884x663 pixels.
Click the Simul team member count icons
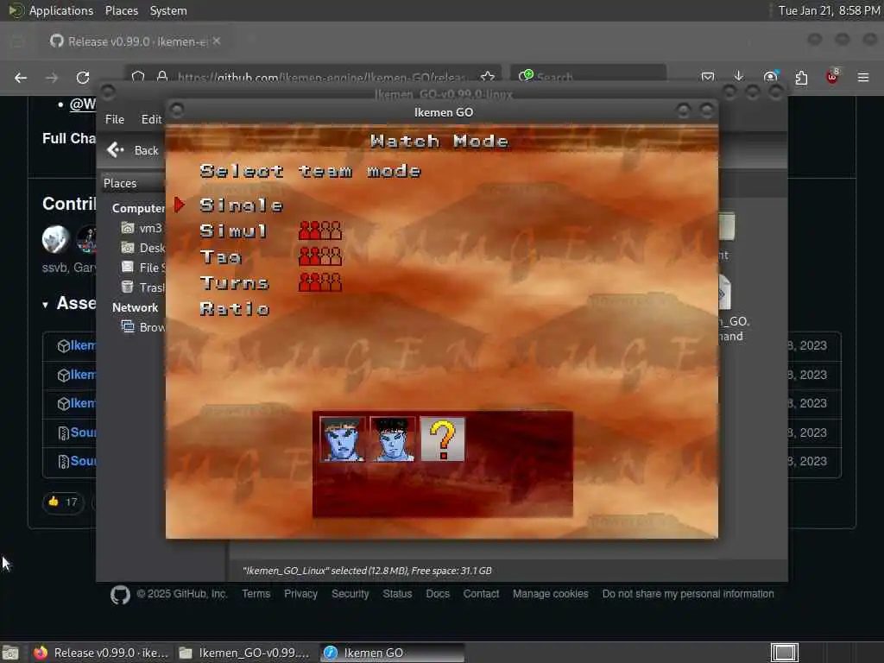pyautogui.click(x=320, y=230)
